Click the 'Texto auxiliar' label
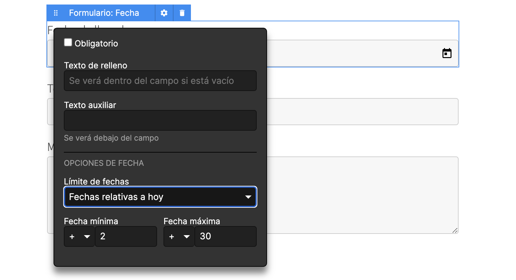Viewport: 516px width, 280px height. pos(90,105)
